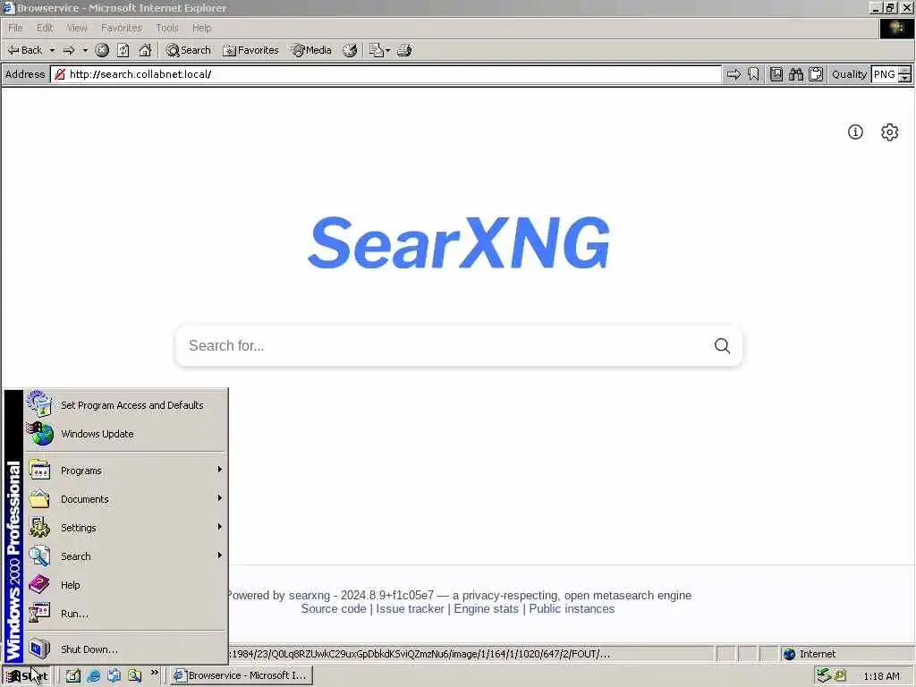Decrease Quality with the stepper down arrow
This screenshot has width=916, height=687.
click(x=905, y=79)
